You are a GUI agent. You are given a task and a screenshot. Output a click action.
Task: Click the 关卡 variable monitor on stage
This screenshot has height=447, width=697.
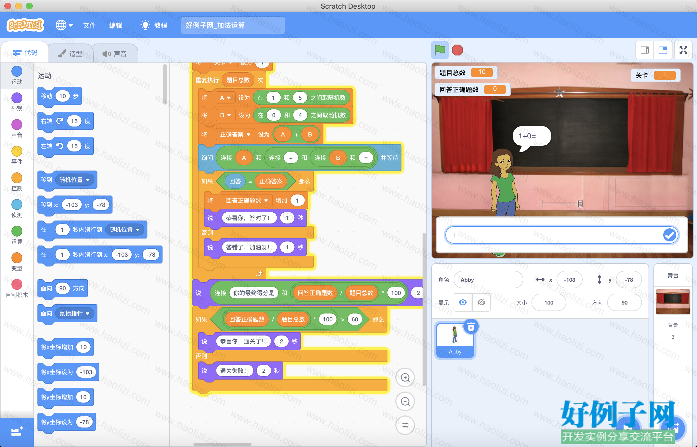(655, 76)
